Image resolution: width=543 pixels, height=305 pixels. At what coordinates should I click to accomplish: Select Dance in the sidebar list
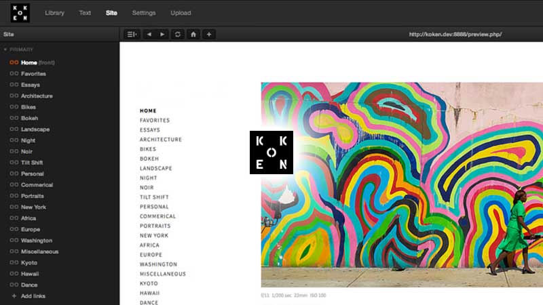29,285
